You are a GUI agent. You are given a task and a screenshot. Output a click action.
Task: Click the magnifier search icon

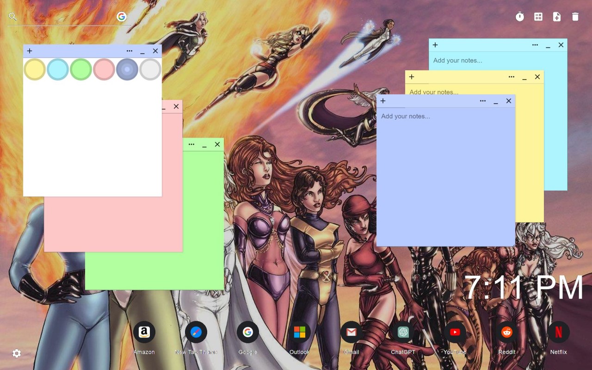tap(12, 17)
